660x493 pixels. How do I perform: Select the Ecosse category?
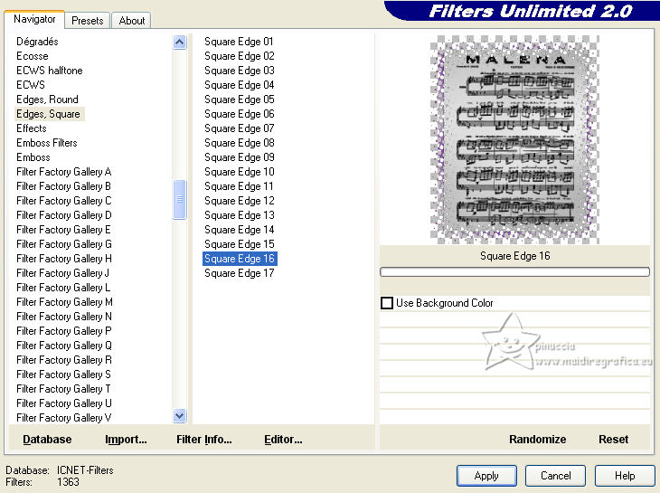[x=32, y=56]
